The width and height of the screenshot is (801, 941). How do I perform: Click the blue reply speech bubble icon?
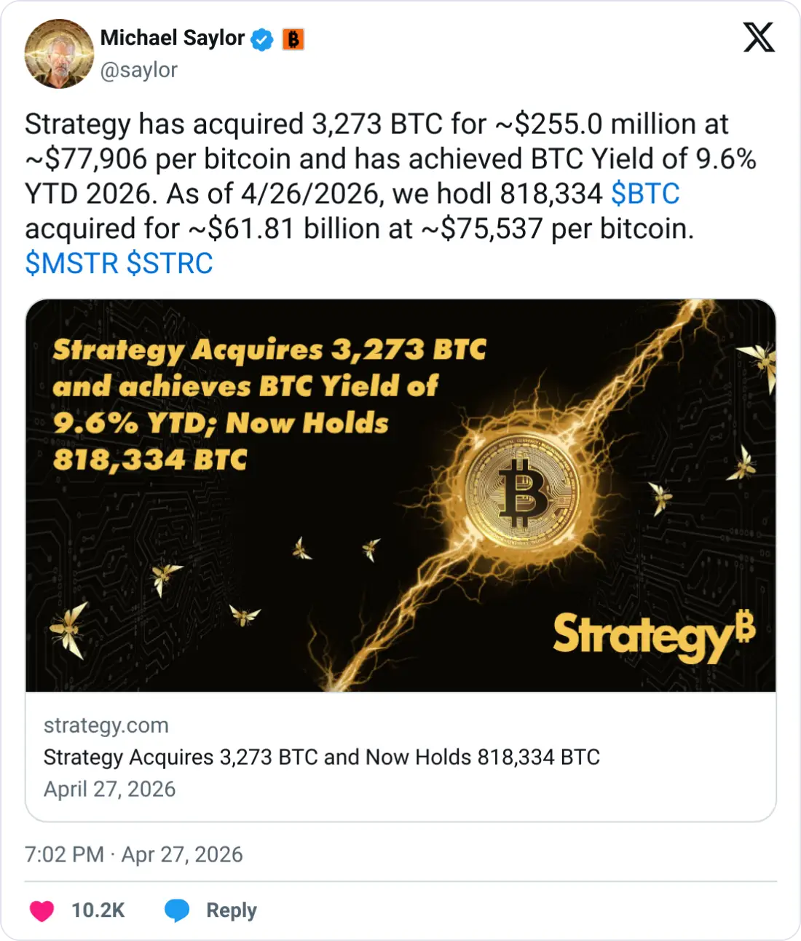tap(177, 910)
